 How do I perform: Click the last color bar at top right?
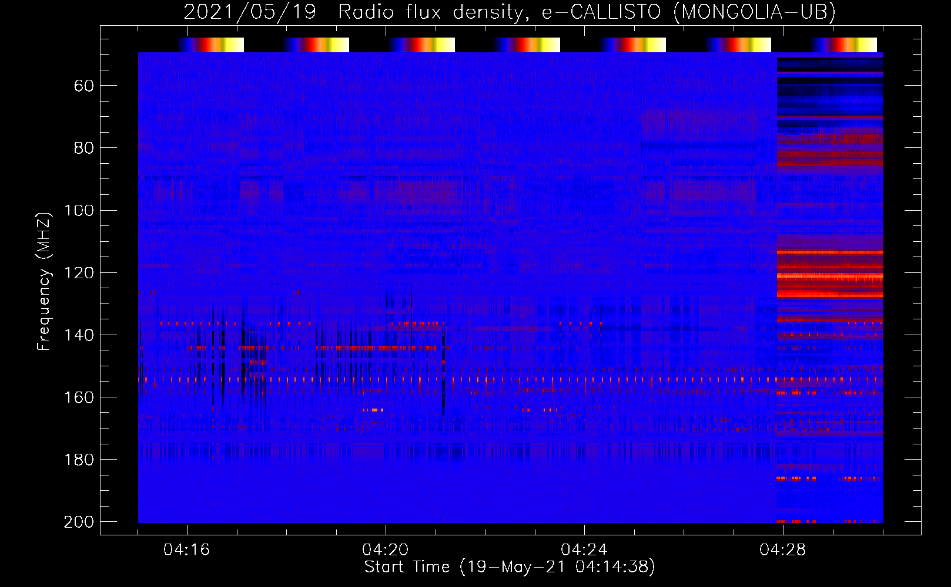(844, 45)
